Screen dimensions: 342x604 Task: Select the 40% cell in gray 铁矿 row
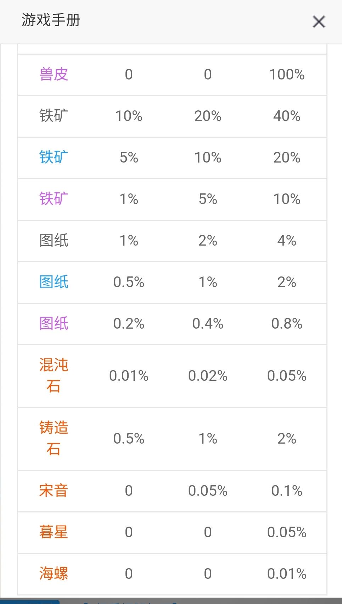coord(287,116)
